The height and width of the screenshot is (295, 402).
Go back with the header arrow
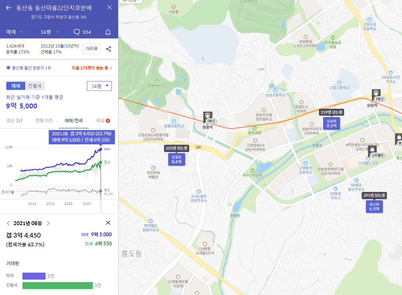pyautogui.click(x=8, y=8)
